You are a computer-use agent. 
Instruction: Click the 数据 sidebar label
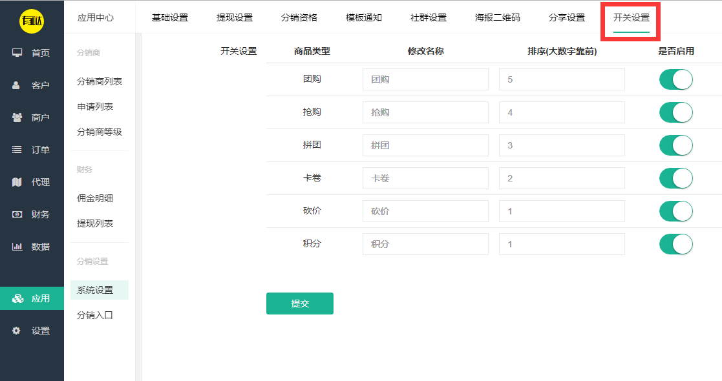click(x=41, y=247)
